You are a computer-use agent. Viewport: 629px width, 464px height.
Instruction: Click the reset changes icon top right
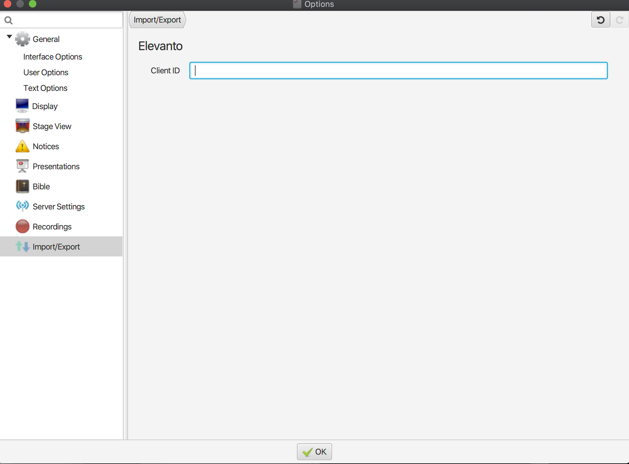tap(600, 20)
